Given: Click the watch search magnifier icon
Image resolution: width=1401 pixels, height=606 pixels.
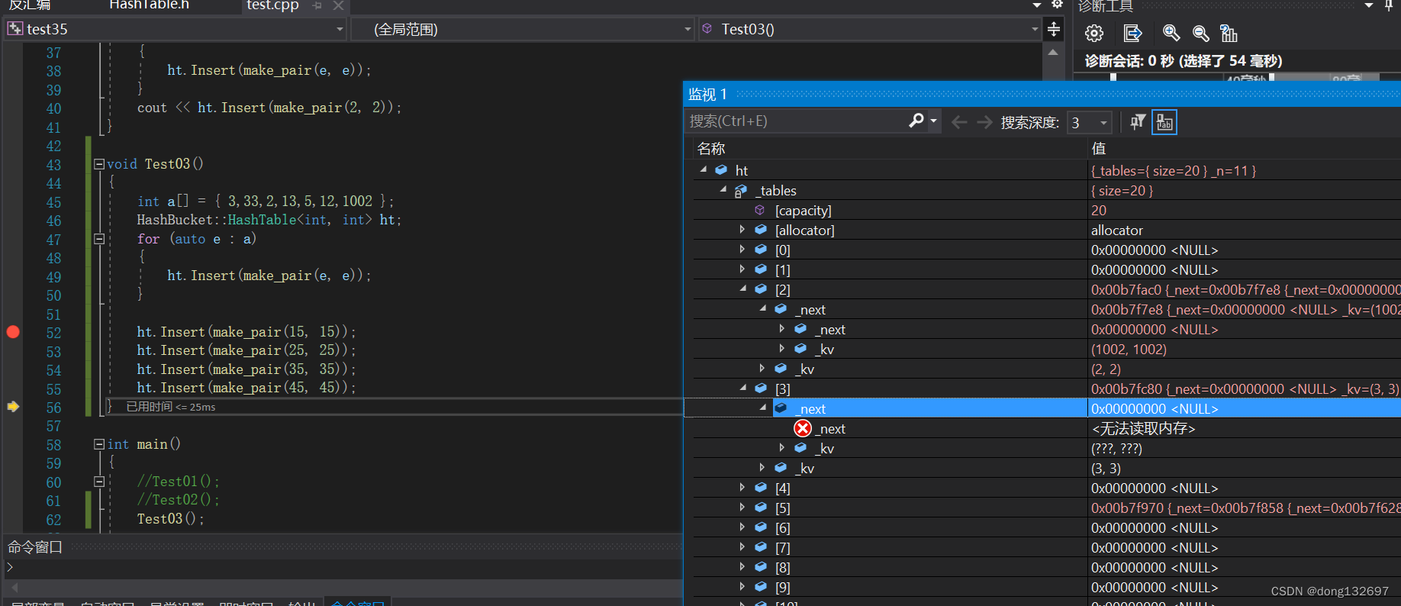Looking at the screenshot, I should click(x=916, y=121).
